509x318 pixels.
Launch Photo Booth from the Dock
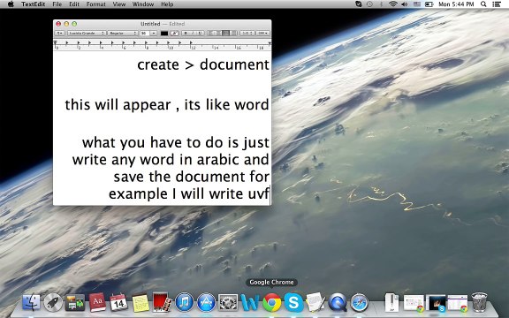162,302
